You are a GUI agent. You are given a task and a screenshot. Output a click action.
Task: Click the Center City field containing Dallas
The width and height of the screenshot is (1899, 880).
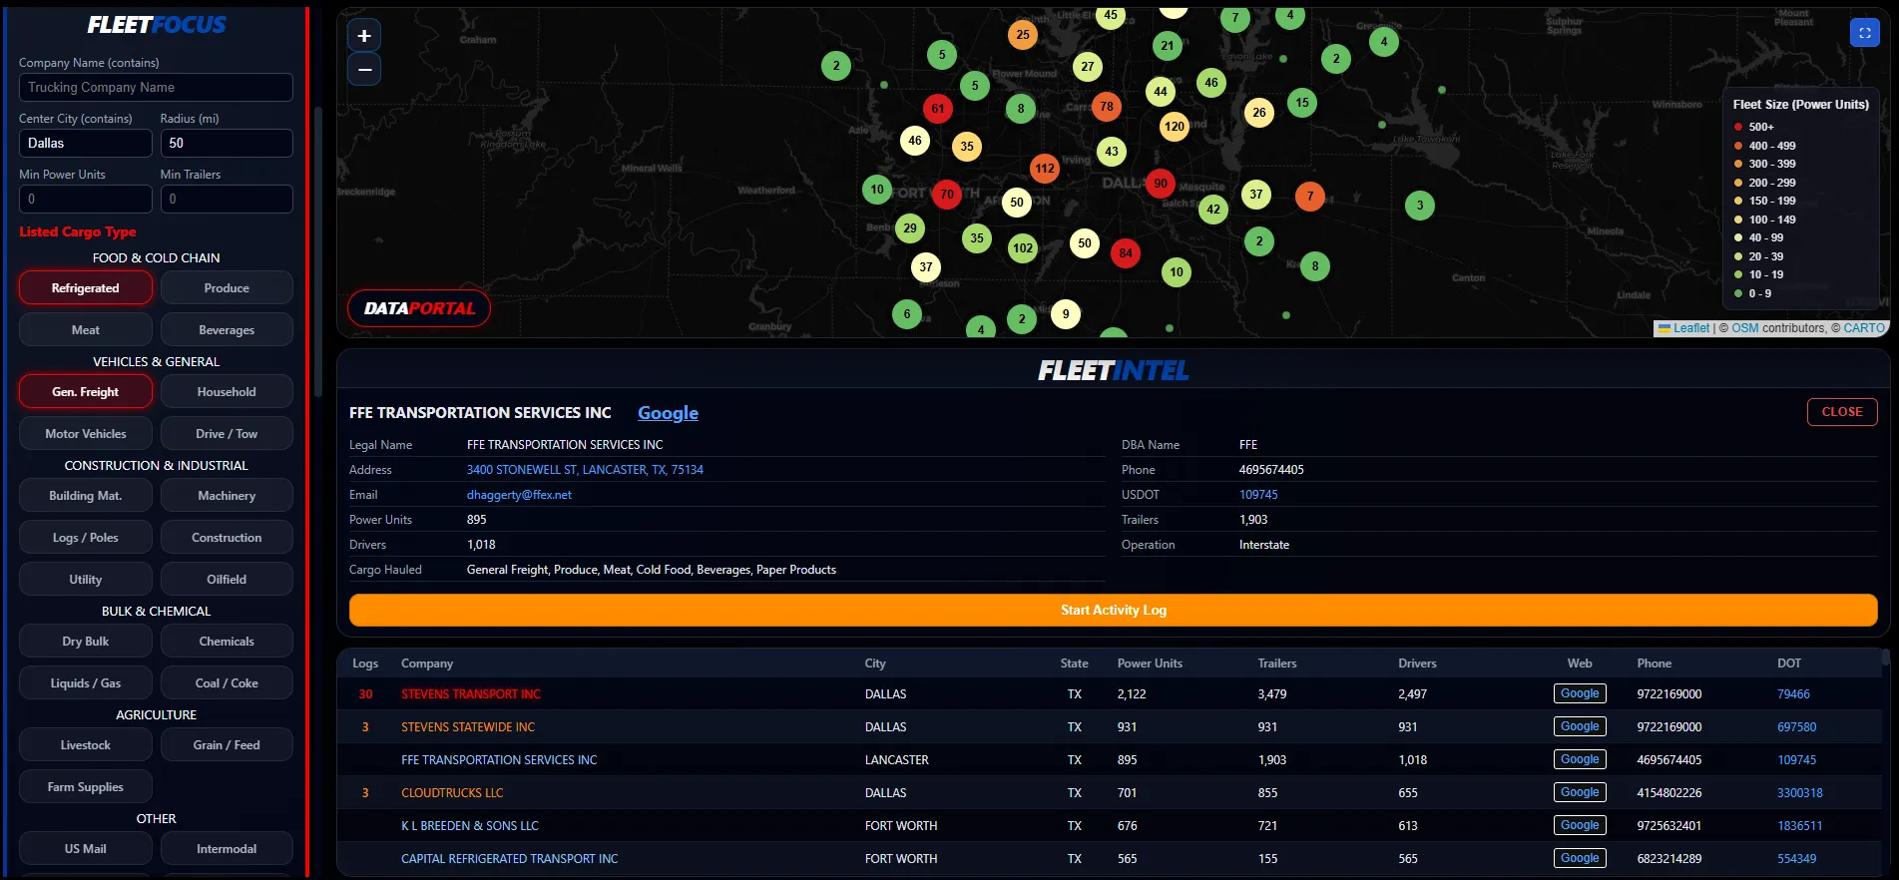(x=86, y=144)
